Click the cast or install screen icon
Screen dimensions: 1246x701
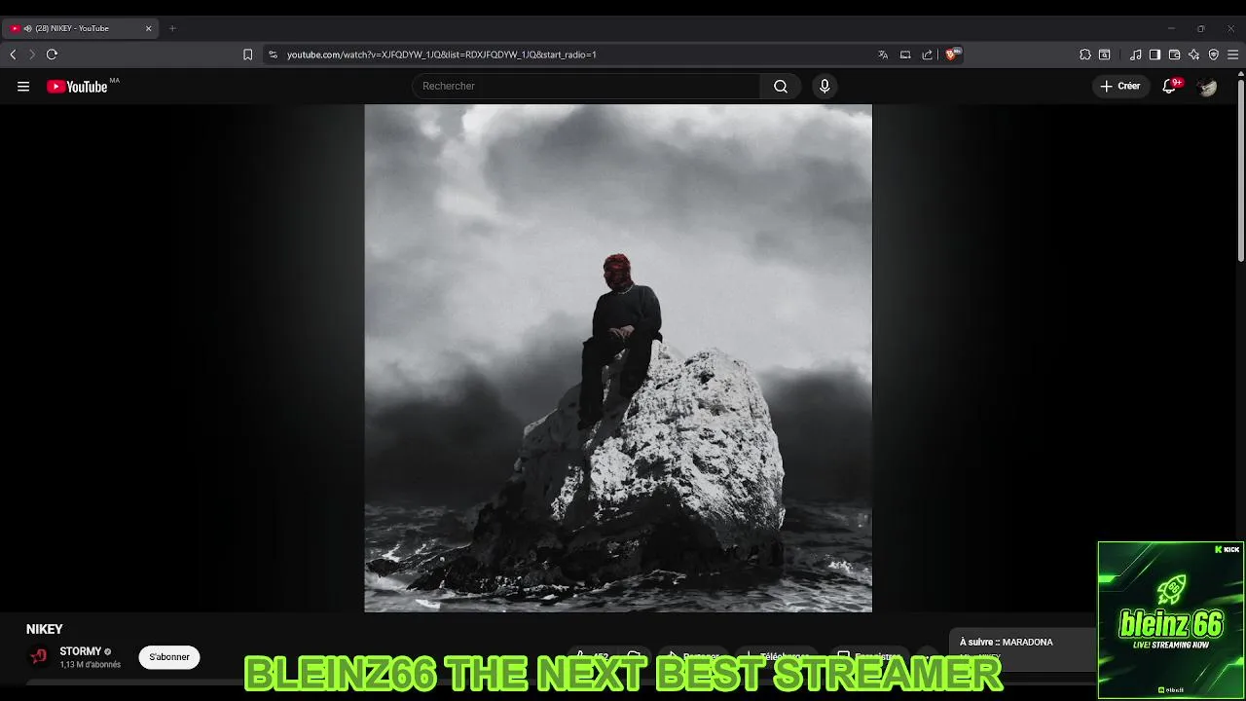coord(905,55)
